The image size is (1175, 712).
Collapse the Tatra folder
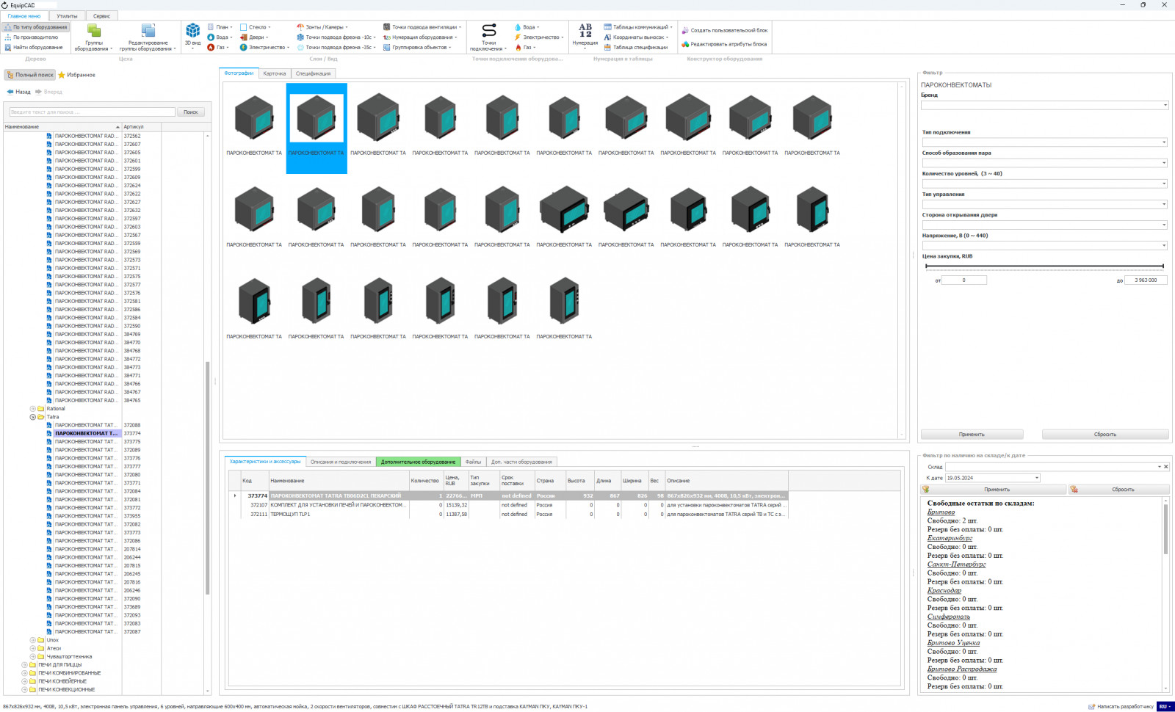pos(32,417)
